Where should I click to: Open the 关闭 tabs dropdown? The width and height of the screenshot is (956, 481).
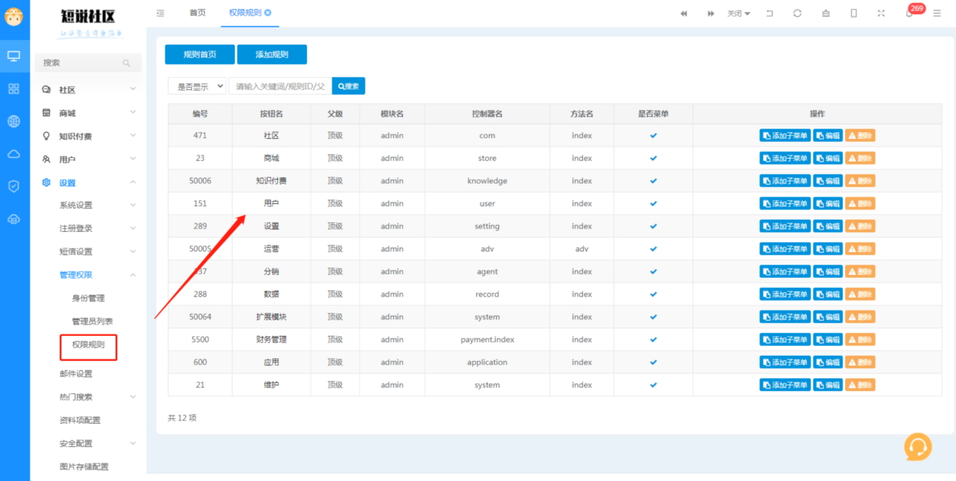738,14
